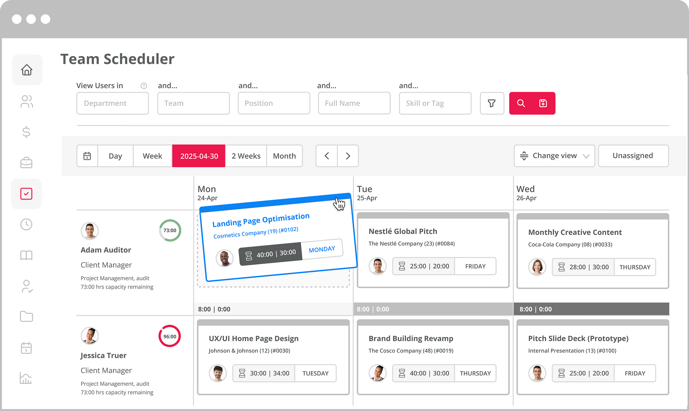Viewport: 689px width, 411px height.
Task: Open the clock time tracking icon
Action: tap(26, 224)
